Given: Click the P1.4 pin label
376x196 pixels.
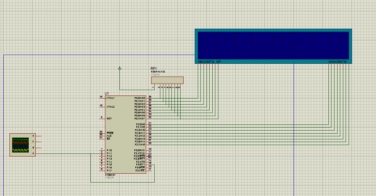Looking at the screenshot, I should click(x=109, y=162).
